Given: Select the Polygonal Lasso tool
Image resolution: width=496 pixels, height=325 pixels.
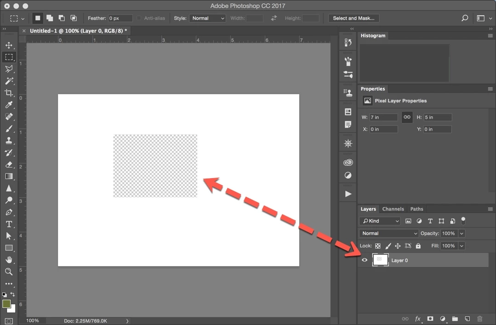Looking at the screenshot, I should pyautogui.click(x=9, y=69).
